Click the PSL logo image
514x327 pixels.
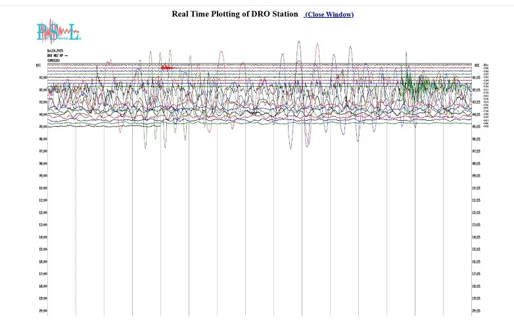tap(58, 30)
